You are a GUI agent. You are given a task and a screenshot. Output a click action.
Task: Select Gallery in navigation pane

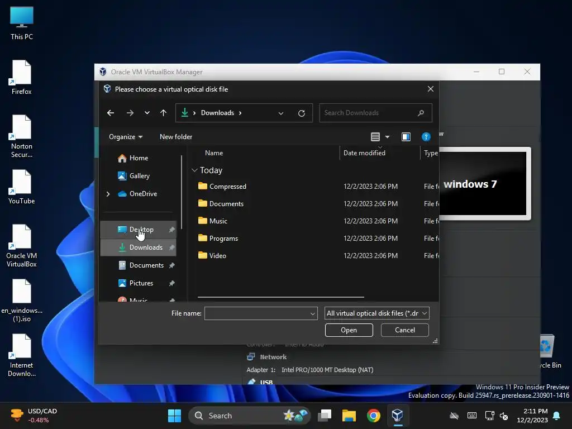point(138,176)
